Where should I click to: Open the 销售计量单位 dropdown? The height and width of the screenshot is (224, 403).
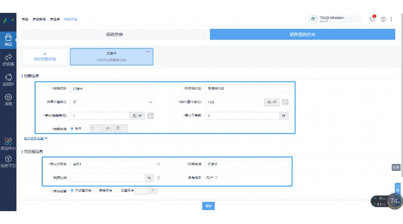(x=112, y=102)
